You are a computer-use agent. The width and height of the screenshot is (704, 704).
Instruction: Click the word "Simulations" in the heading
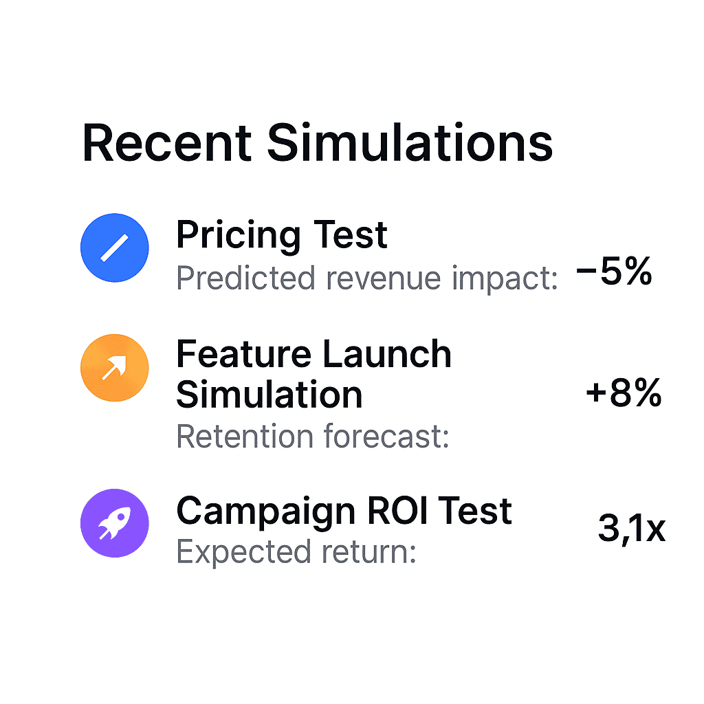tap(410, 143)
